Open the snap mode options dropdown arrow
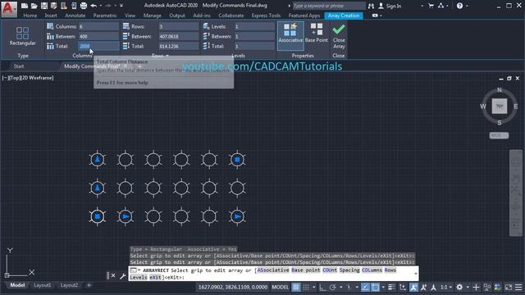 [x=313, y=287]
